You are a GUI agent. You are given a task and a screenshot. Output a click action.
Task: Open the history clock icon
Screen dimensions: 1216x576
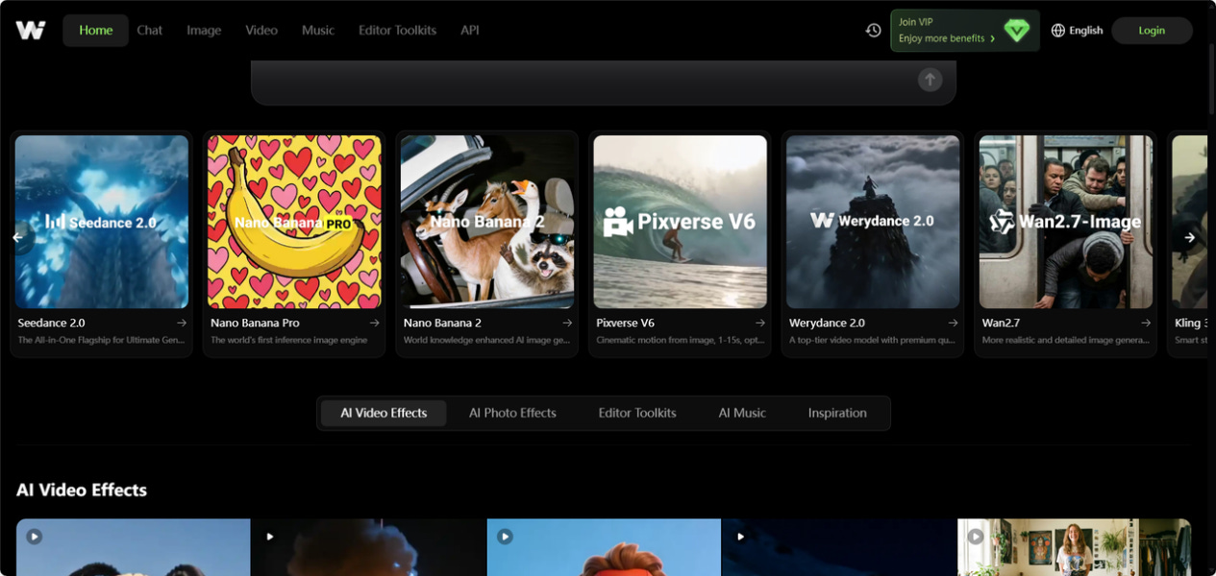click(873, 31)
